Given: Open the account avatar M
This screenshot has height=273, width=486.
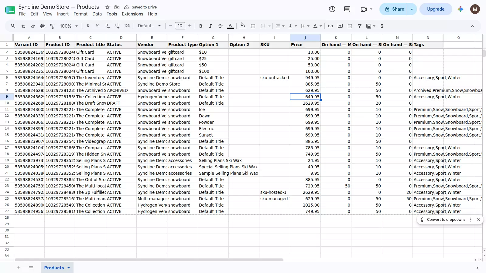Looking at the screenshot, I should click(475, 9).
